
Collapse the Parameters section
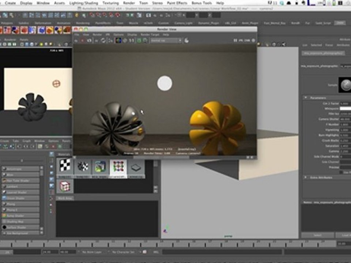(x=306, y=98)
